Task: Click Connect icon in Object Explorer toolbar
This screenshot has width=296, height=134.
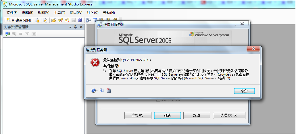Action: point(7,34)
